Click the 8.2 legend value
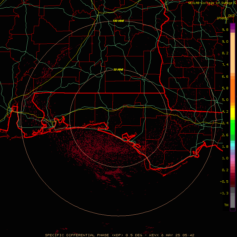Image resolution: width=237 pixels, height=237 pixels. (225, 53)
